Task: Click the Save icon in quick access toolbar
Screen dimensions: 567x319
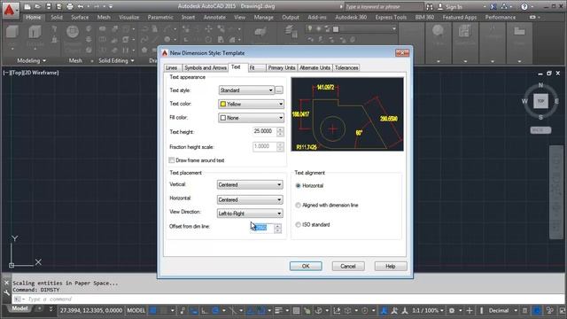Action: pos(49,6)
